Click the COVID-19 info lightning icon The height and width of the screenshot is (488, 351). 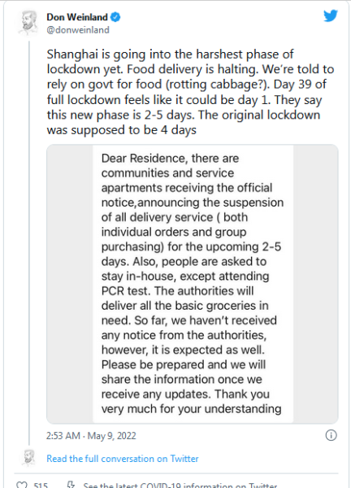click(71, 485)
